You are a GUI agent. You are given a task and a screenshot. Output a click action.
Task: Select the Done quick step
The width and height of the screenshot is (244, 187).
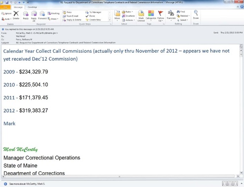click(x=90, y=16)
